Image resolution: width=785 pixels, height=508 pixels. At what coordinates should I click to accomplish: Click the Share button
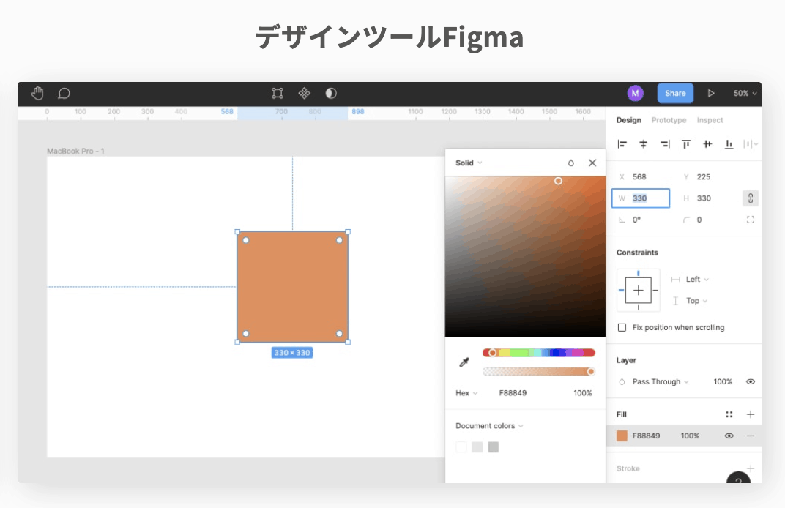(x=675, y=93)
